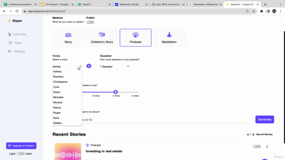The image size is (285, 160).
Task: Open more options for Investing in real estate
Action: [267, 147]
